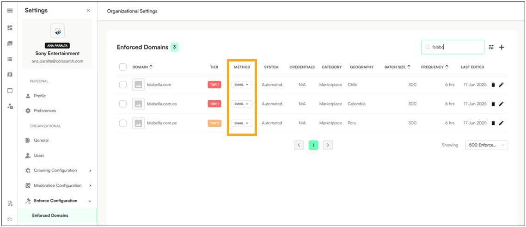Click the search field containing falabe
The width and height of the screenshot is (526, 227).
coord(453,47)
